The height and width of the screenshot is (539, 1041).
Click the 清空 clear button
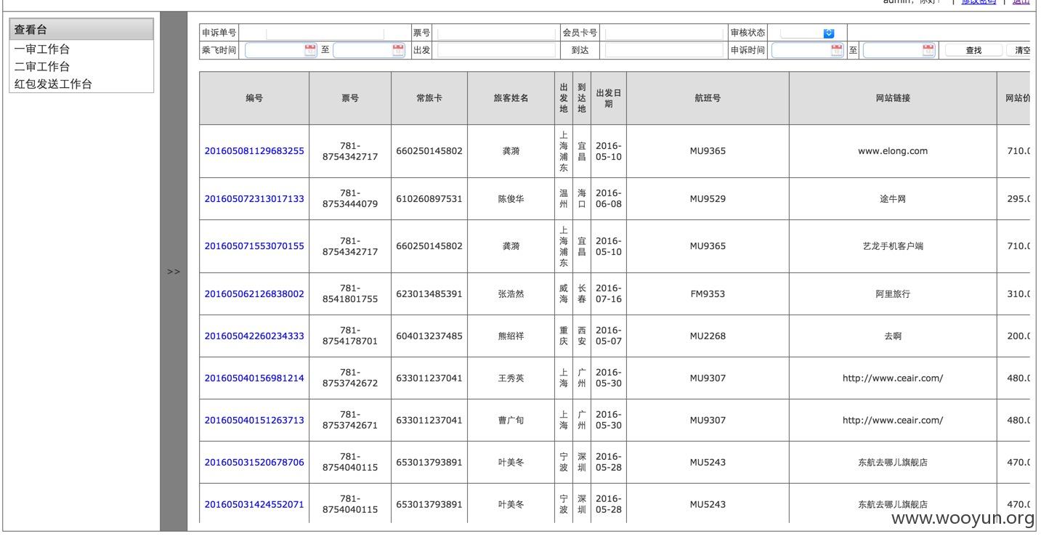tap(1019, 50)
